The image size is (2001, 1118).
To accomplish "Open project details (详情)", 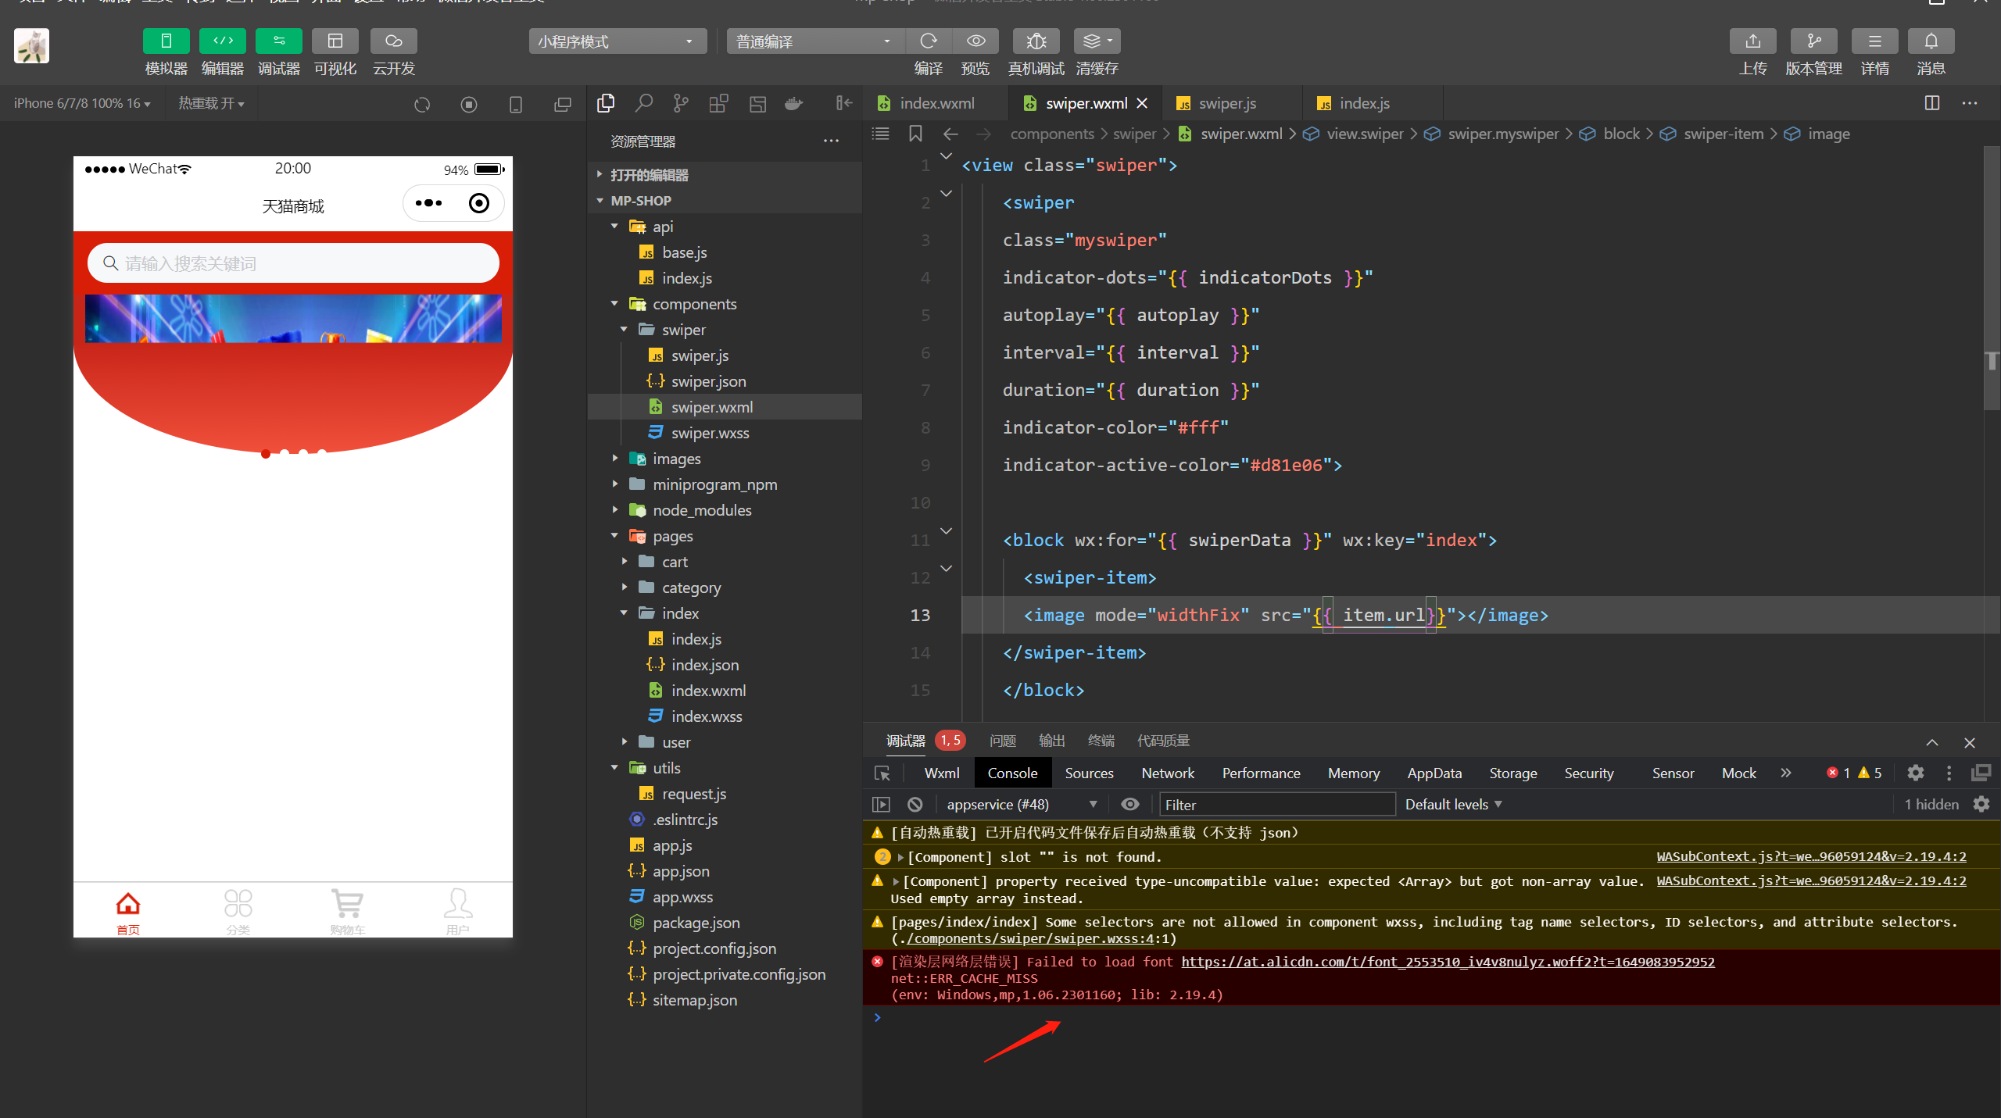I will [1875, 41].
